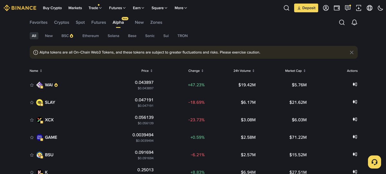Select the All chain filter
The image size is (386, 174).
coord(34,36)
